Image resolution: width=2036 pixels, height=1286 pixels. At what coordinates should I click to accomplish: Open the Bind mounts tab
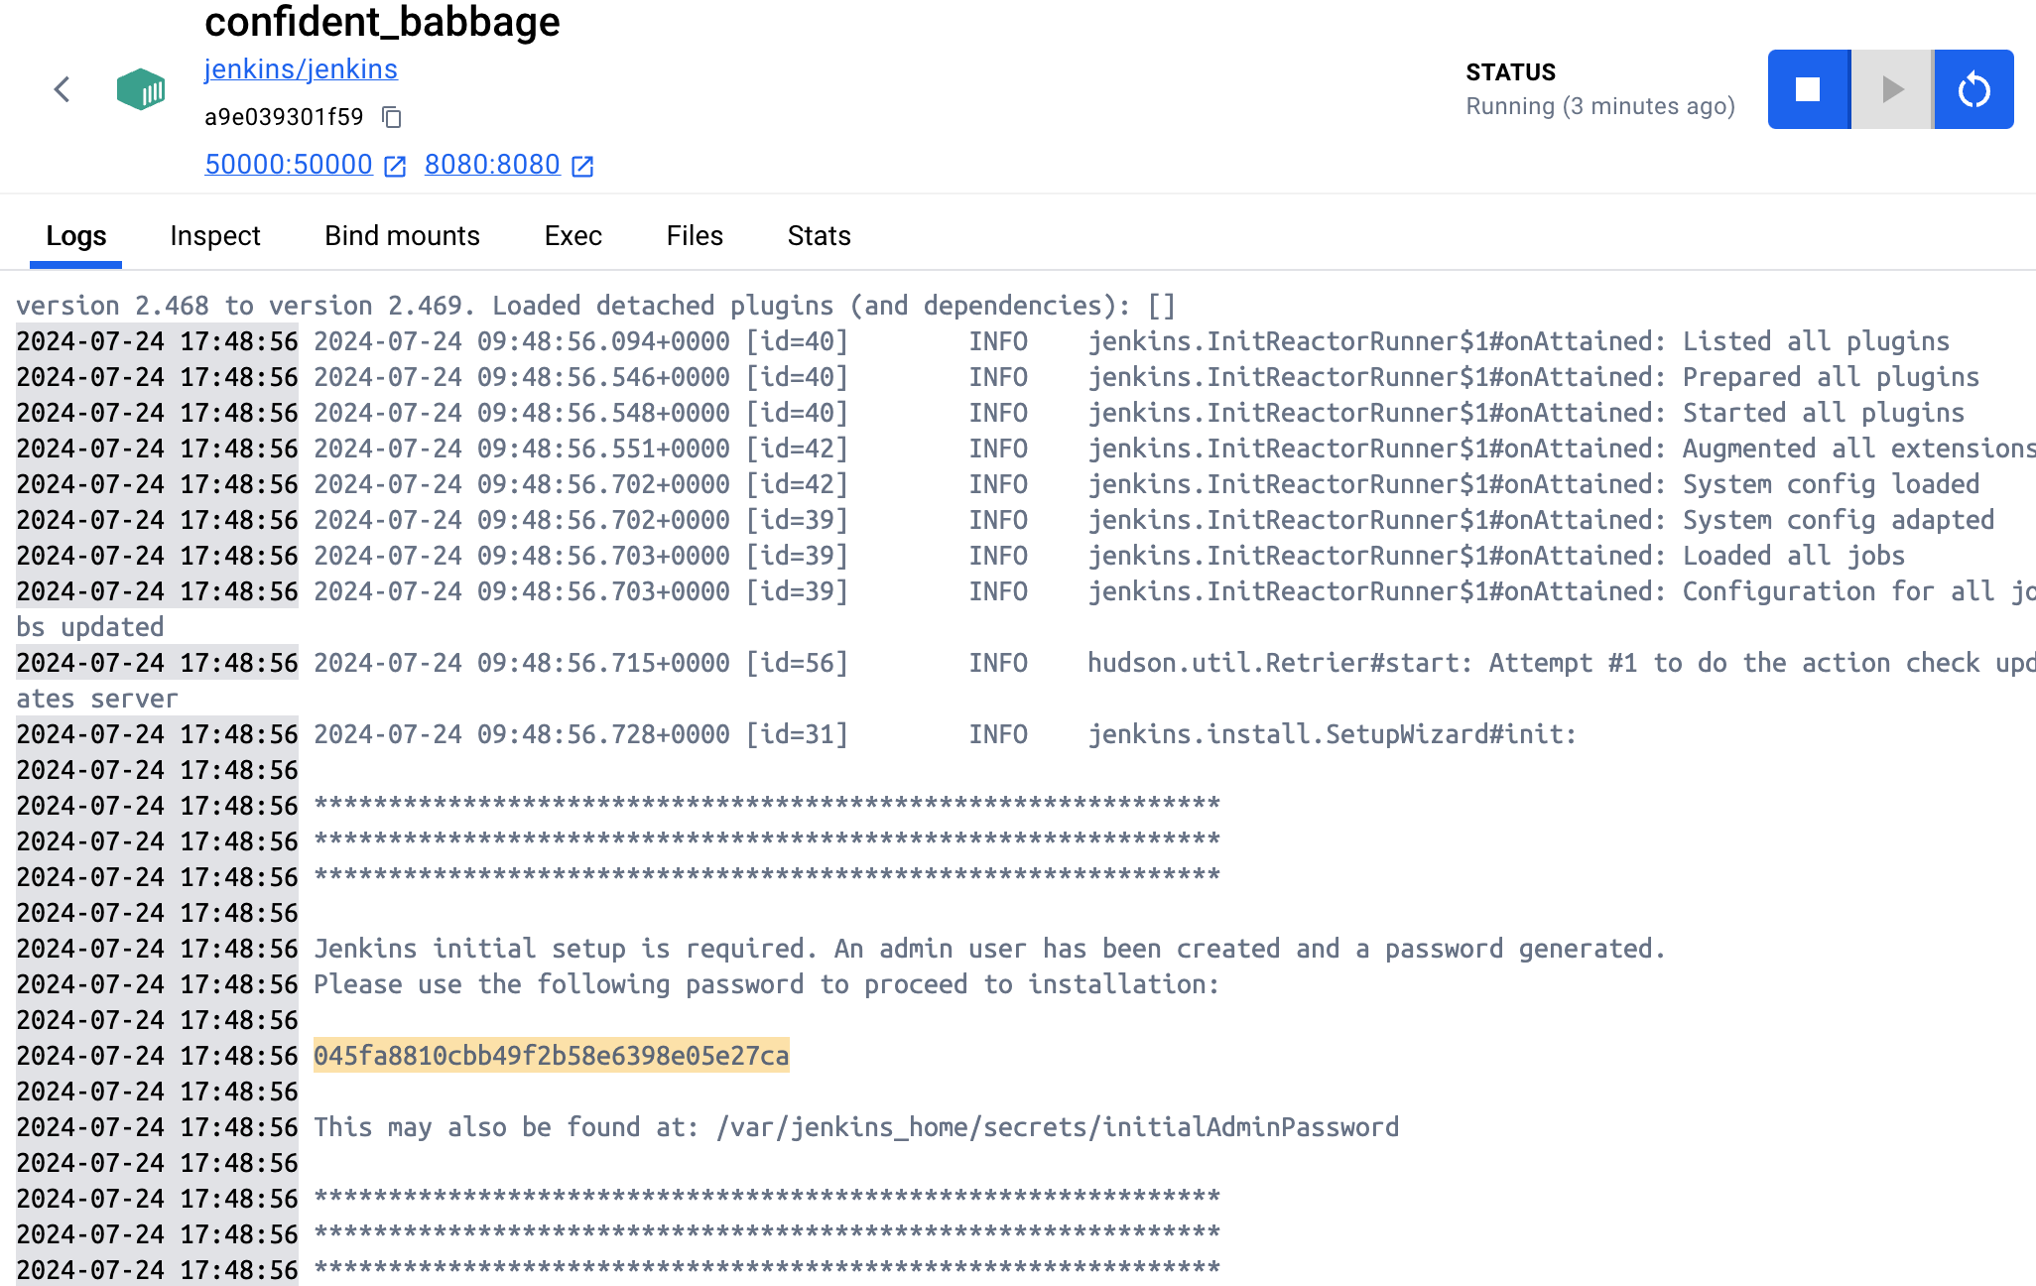coord(402,236)
